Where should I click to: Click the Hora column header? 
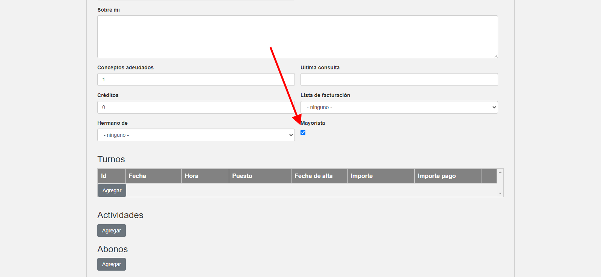pos(205,176)
